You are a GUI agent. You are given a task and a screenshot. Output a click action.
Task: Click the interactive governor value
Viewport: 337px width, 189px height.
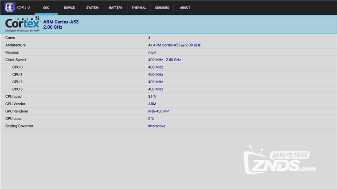(x=157, y=126)
